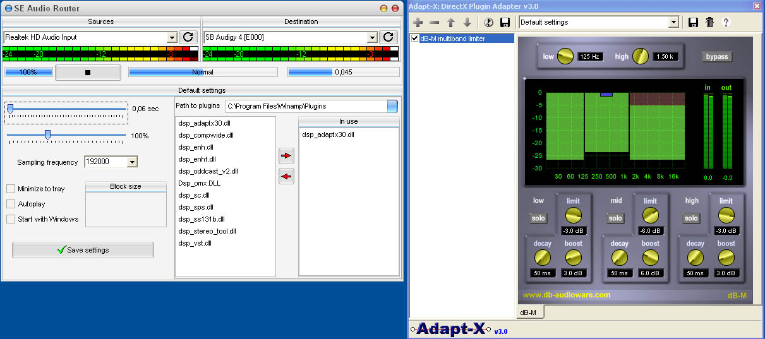
Task: Click the 100% volume bar under Sources
Action: coord(28,72)
